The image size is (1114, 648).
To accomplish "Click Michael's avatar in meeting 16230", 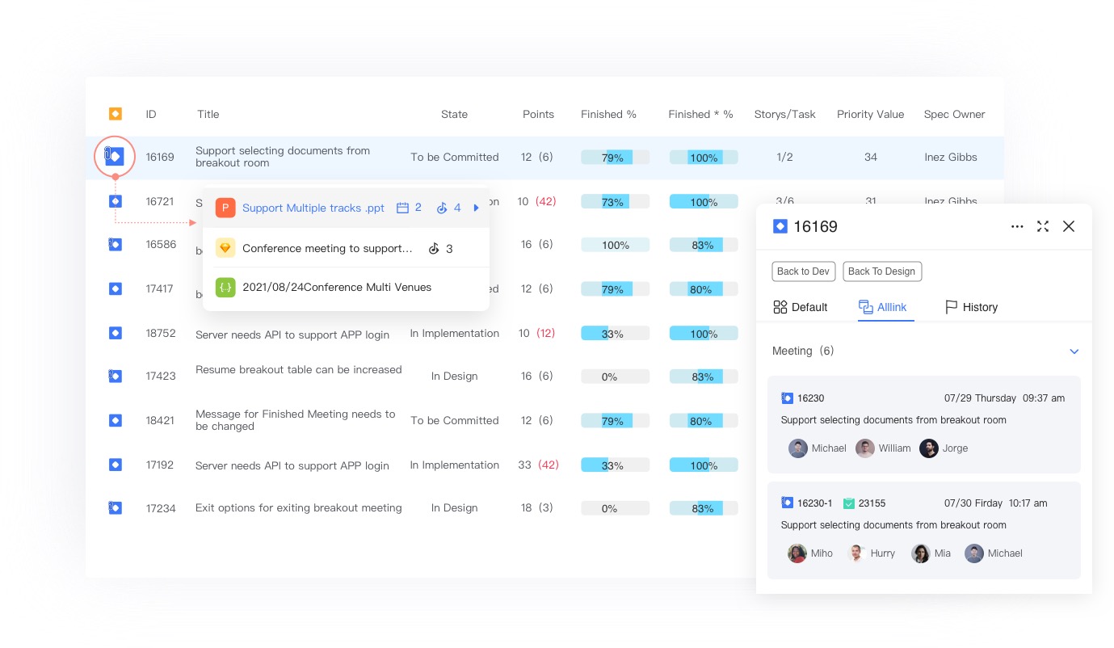I will 798,448.
